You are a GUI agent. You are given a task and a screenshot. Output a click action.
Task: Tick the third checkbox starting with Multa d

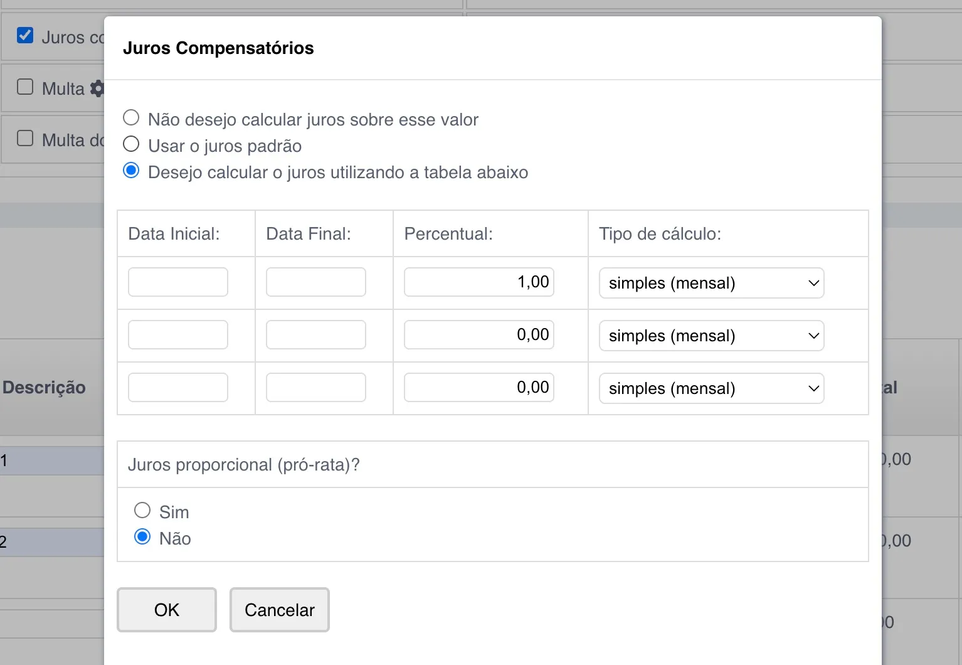pyautogui.click(x=25, y=138)
